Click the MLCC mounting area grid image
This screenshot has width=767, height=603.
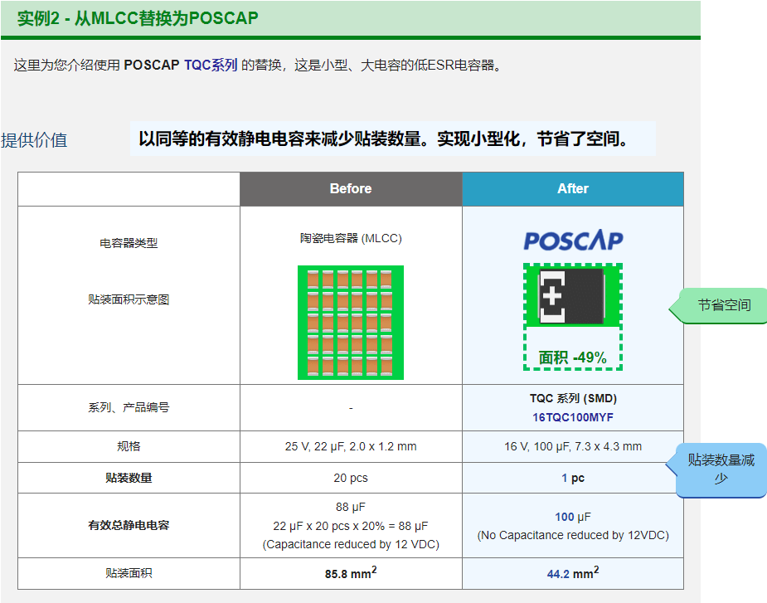351,323
